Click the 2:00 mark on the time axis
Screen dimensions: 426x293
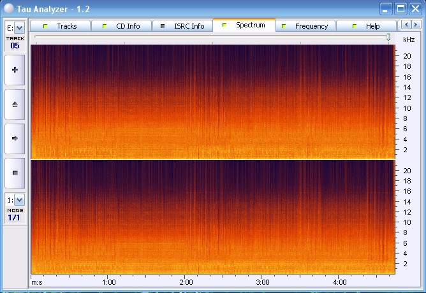click(186, 282)
